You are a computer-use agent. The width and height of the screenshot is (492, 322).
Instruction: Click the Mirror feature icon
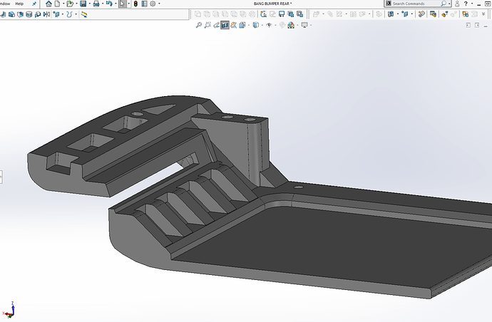point(47,14)
